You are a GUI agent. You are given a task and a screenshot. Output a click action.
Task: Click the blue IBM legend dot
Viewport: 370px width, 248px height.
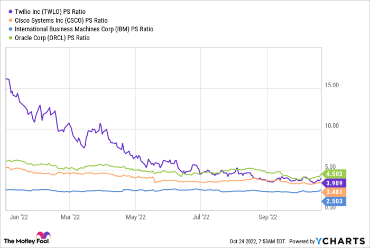point(12,29)
